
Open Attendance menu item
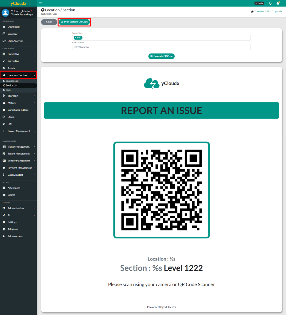click(x=18, y=188)
